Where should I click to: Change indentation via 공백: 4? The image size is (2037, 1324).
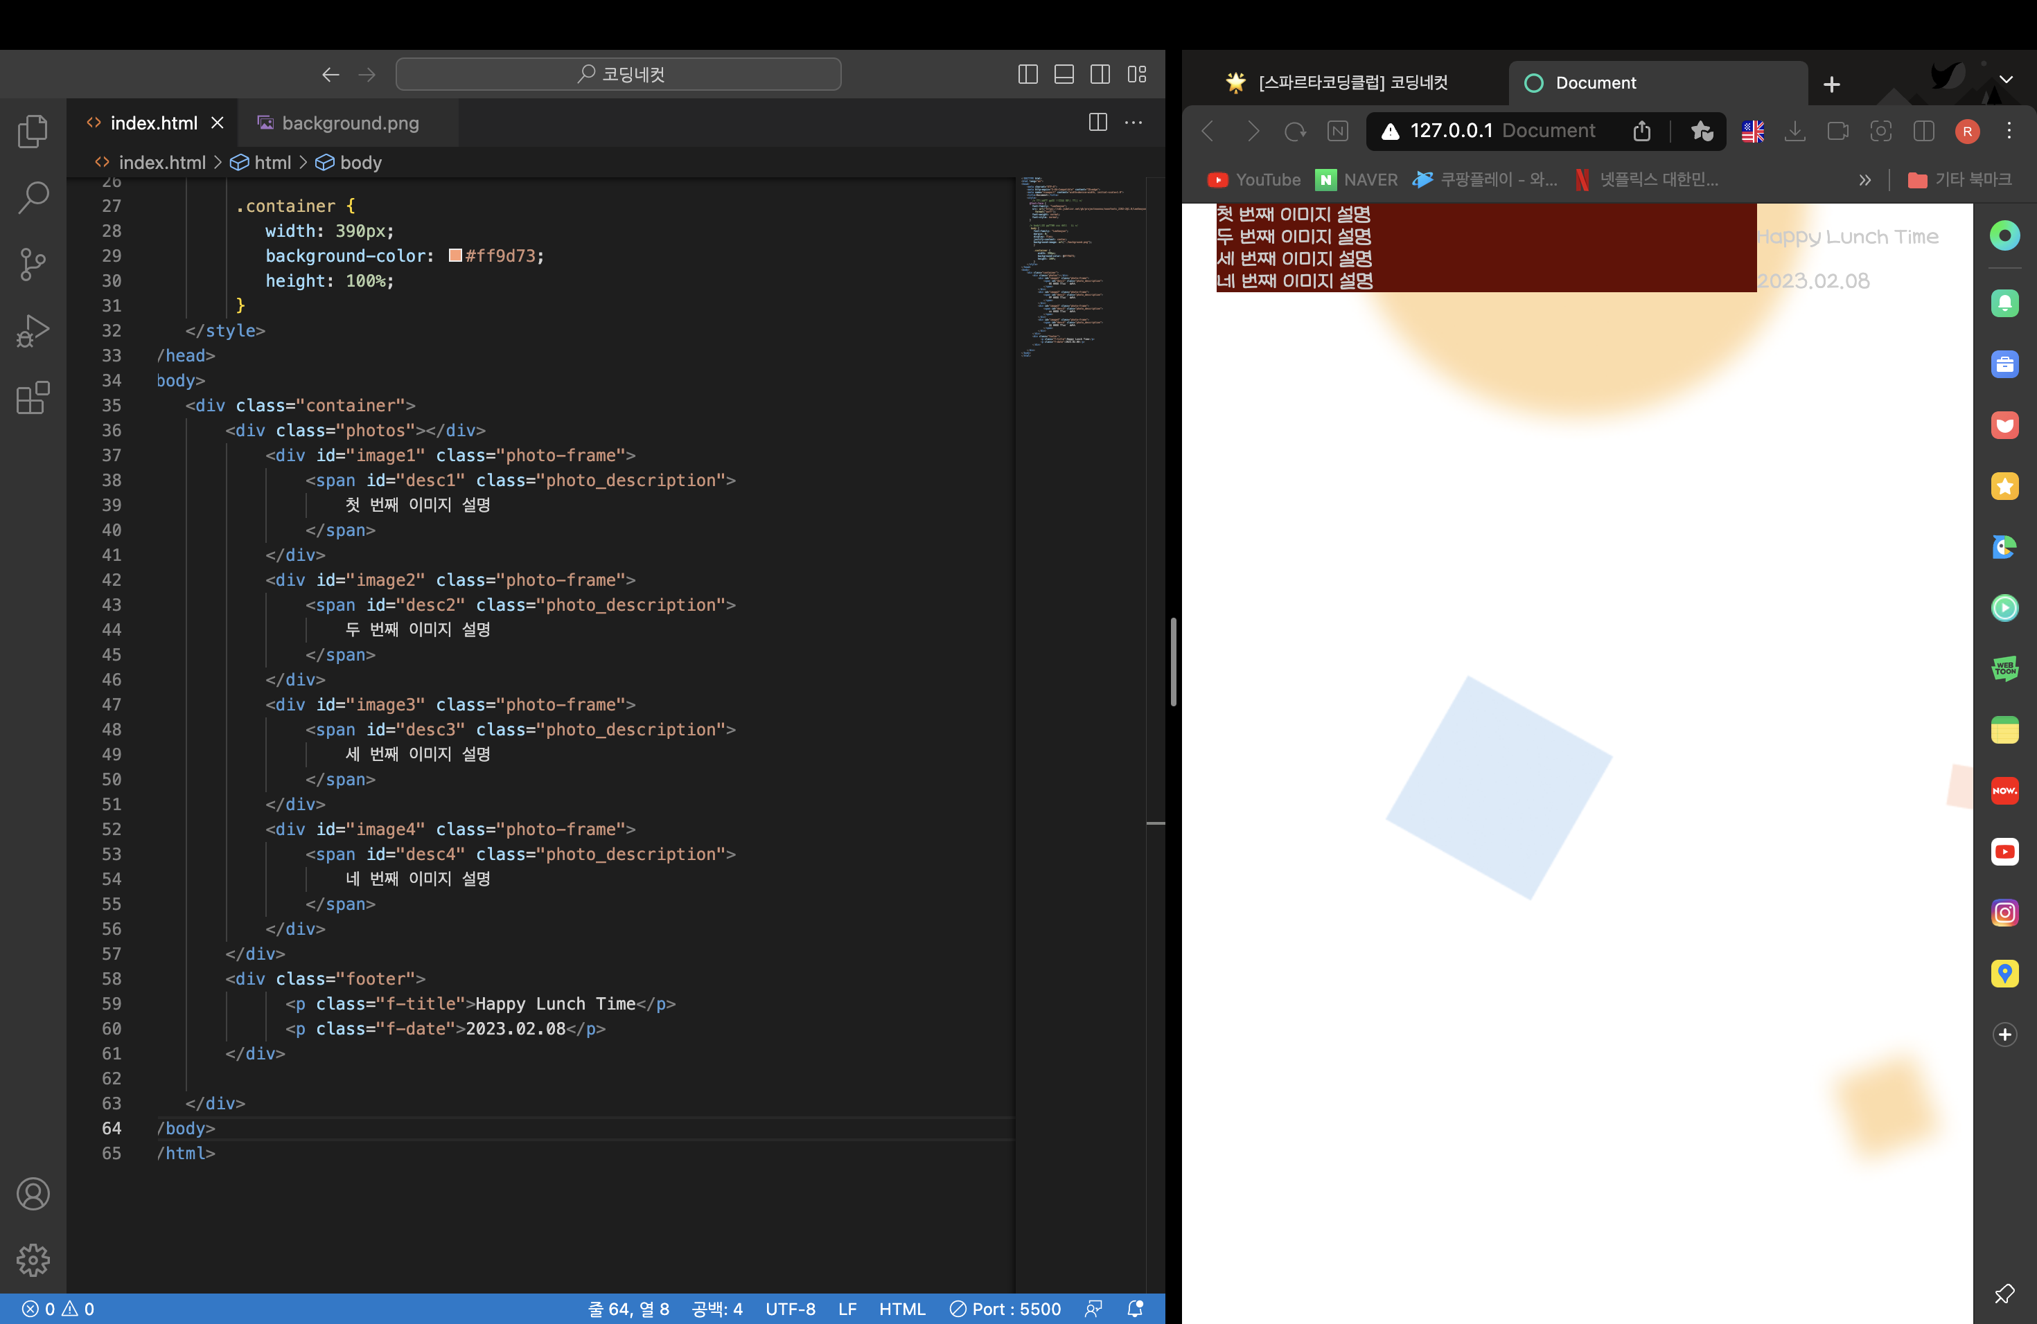pyautogui.click(x=717, y=1309)
